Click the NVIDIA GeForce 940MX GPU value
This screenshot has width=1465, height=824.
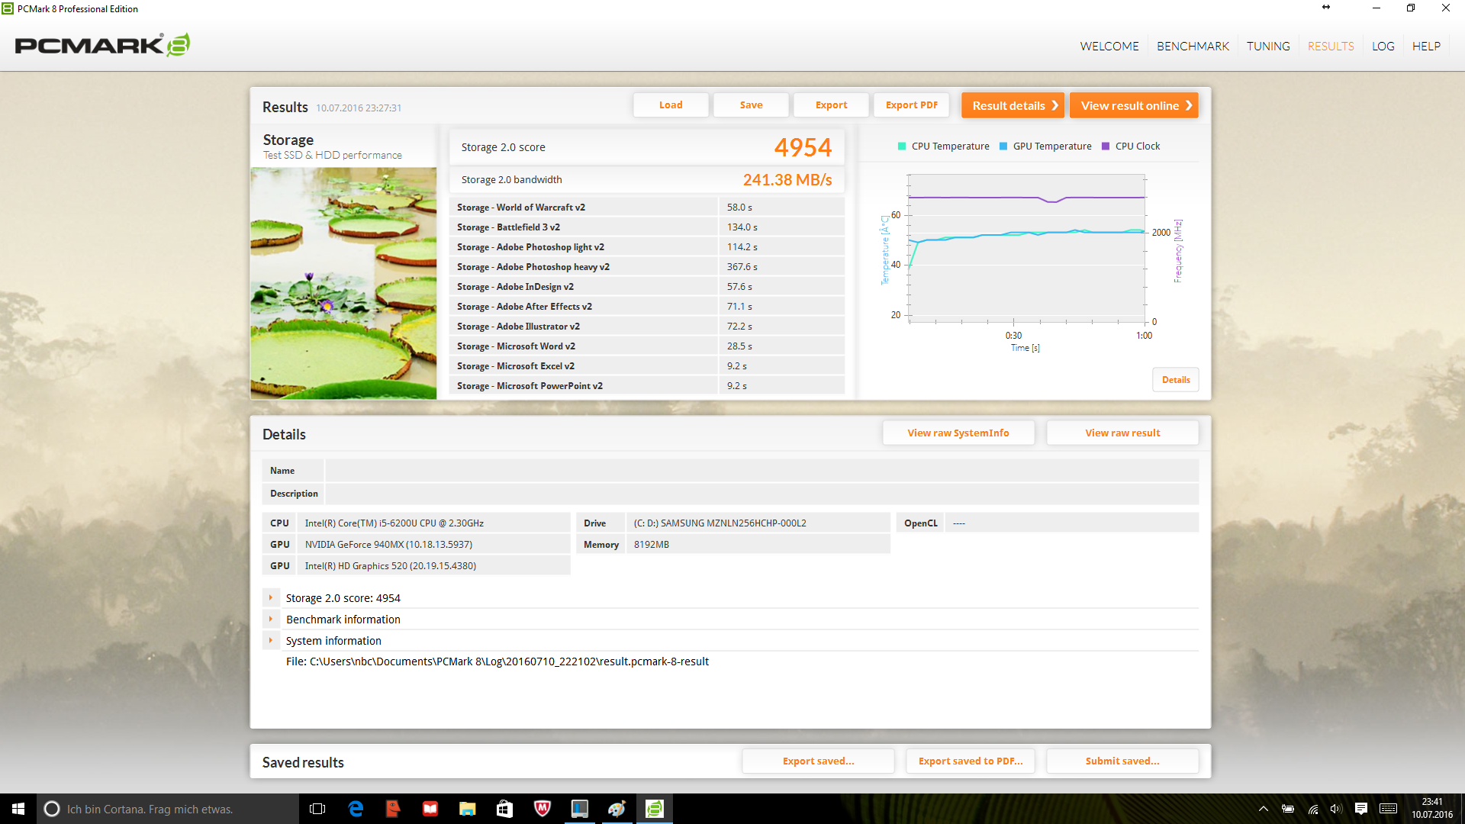pyautogui.click(x=388, y=545)
